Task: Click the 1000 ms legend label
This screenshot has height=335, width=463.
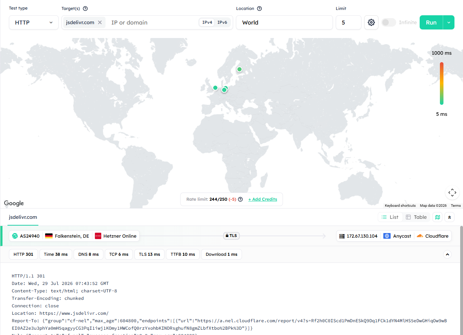Action: point(442,53)
